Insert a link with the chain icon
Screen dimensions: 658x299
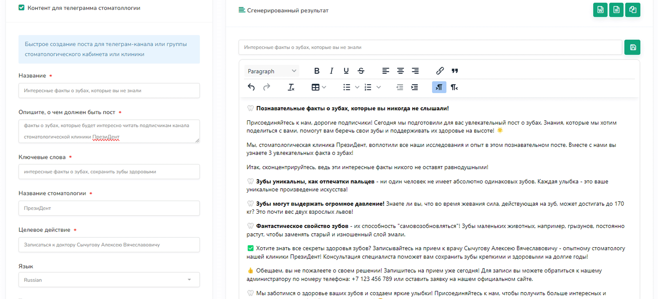(x=440, y=71)
